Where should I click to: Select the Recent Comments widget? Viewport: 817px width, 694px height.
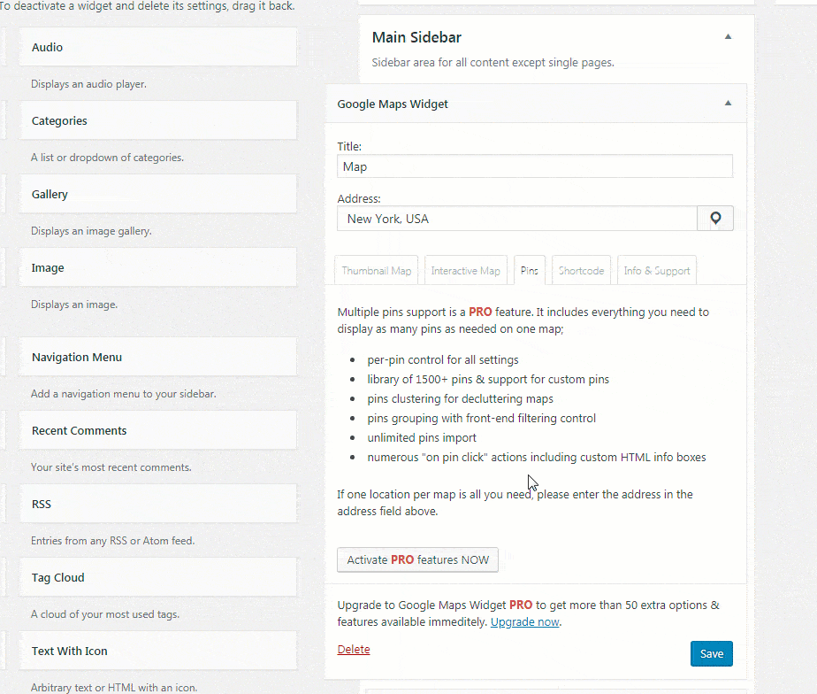(x=158, y=430)
